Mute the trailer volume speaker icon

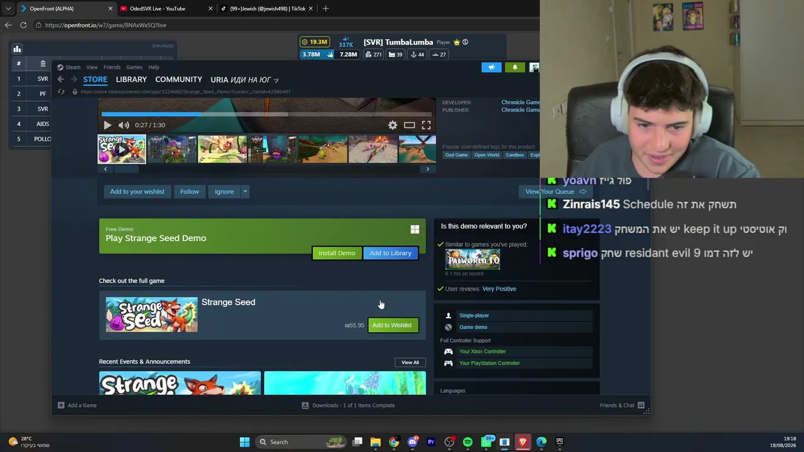pyautogui.click(x=124, y=125)
